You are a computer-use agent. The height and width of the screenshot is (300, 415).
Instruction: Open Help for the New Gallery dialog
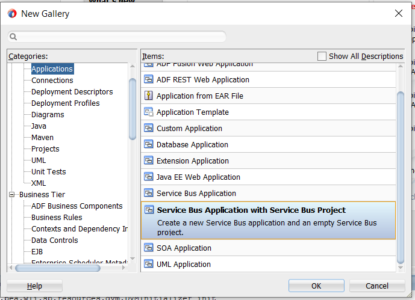click(x=34, y=286)
